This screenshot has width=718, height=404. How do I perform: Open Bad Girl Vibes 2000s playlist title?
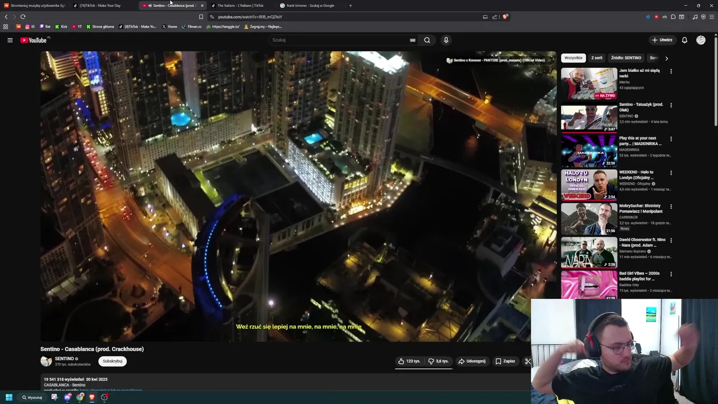click(x=640, y=276)
